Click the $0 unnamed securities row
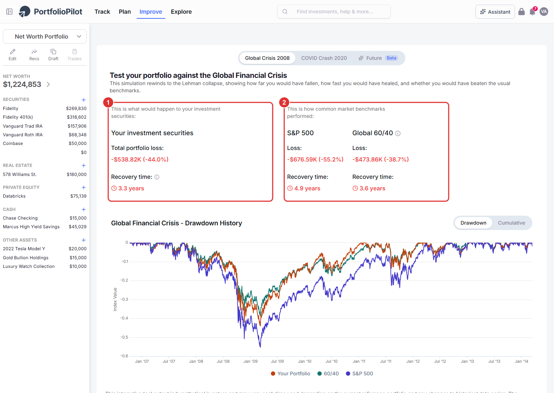Image resolution: width=554 pixels, height=393 pixels. tap(45, 153)
